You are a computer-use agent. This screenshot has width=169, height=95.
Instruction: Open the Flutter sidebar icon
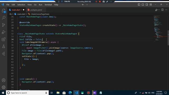pos(3,54)
